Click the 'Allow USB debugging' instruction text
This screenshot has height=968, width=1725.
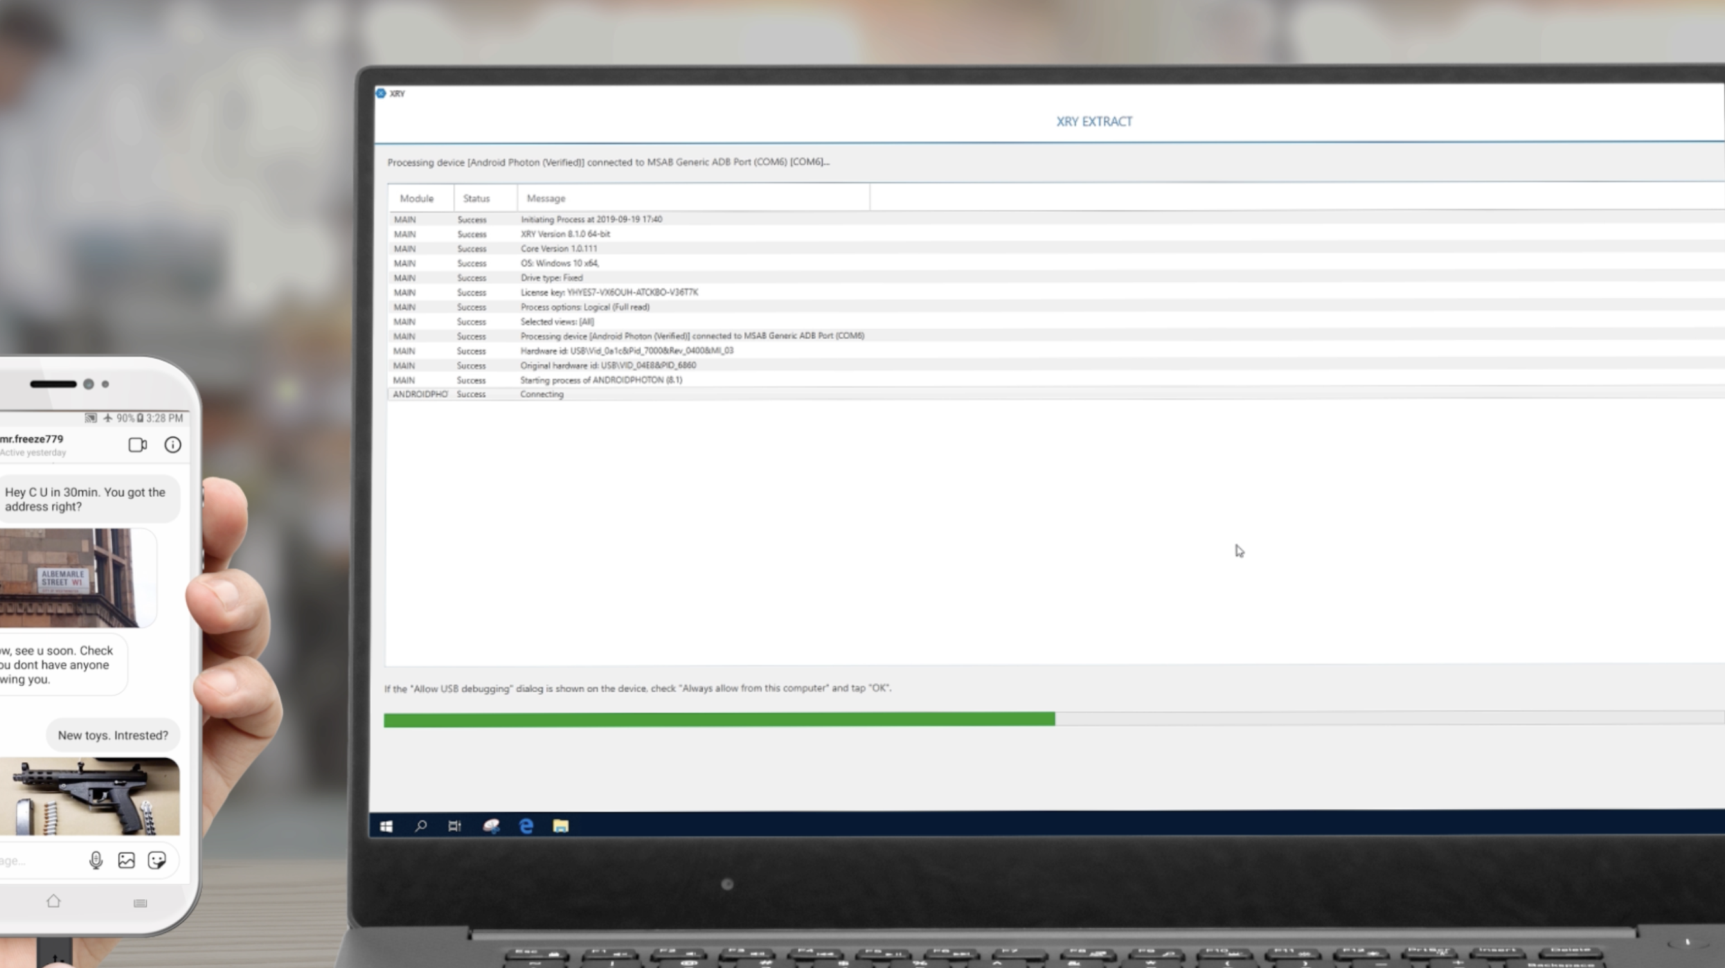[x=638, y=688]
